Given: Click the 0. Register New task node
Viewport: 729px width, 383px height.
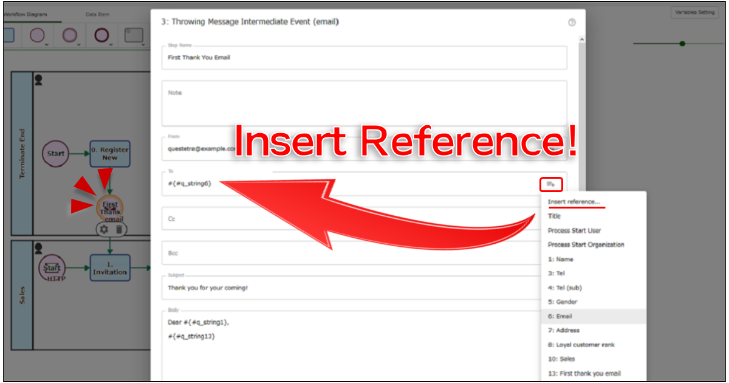Looking at the screenshot, I should 110,154.
